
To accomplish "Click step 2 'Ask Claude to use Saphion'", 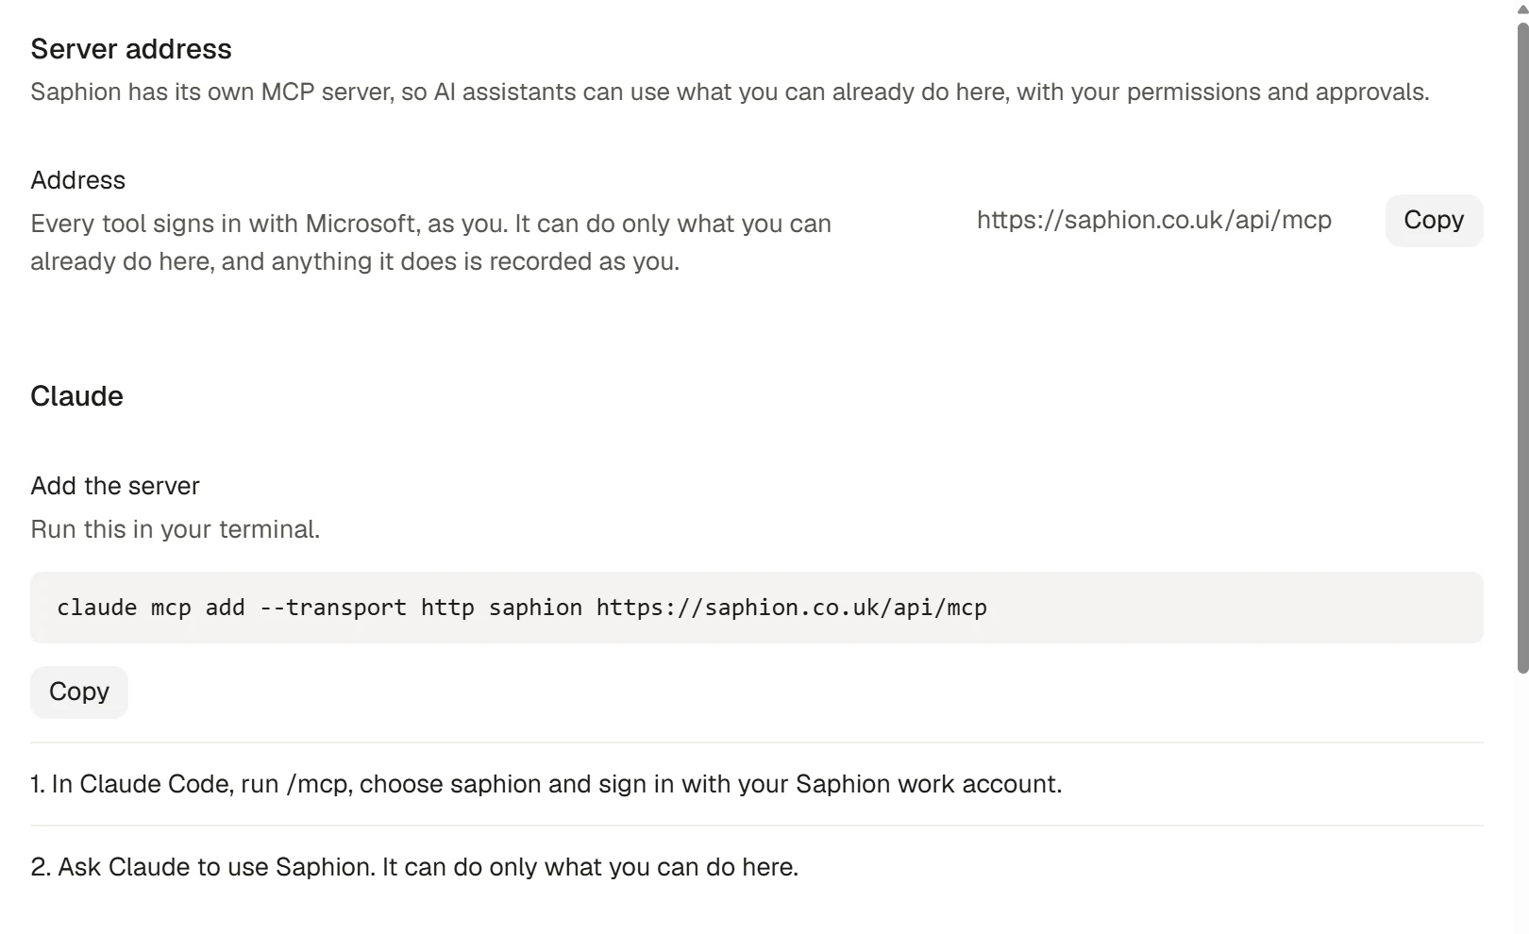I will tap(414, 867).
